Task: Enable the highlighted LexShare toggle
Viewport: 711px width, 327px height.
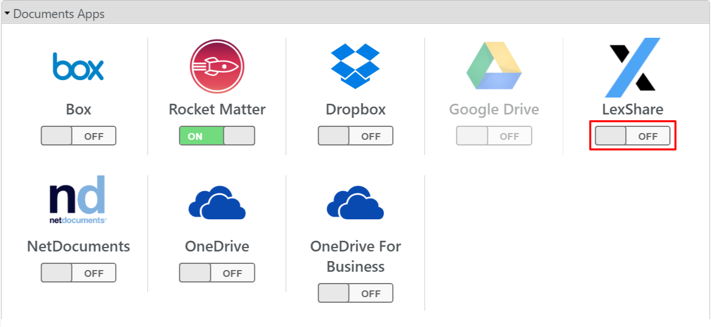Action: [x=633, y=136]
